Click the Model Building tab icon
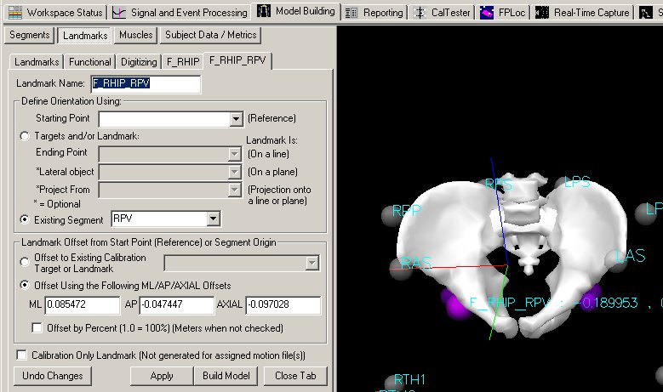The height and width of the screenshot is (392, 663). coord(264,11)
